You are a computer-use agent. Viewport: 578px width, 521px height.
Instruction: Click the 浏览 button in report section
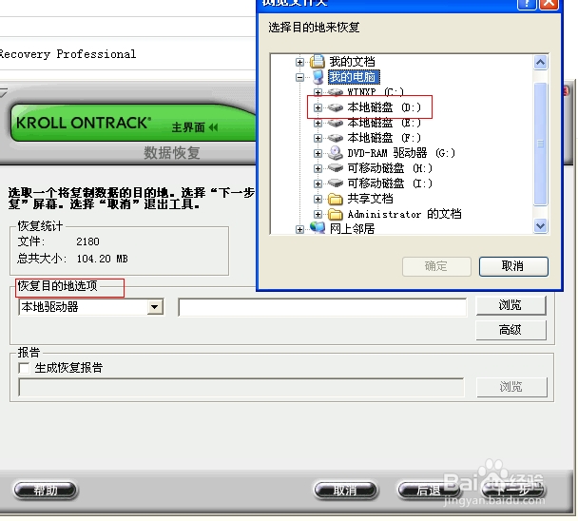(511, 387)
